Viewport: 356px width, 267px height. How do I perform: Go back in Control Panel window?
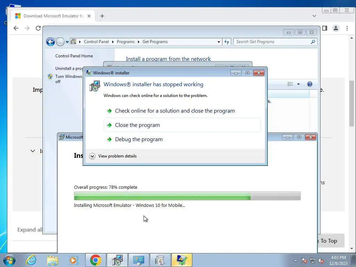[50, 42]
